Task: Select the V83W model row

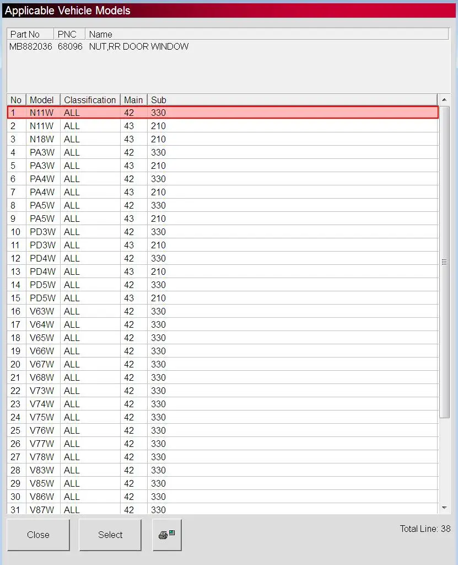Action: [x=223, y=470]
